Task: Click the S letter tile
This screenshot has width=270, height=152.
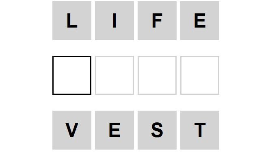Action: pos(157,130)
